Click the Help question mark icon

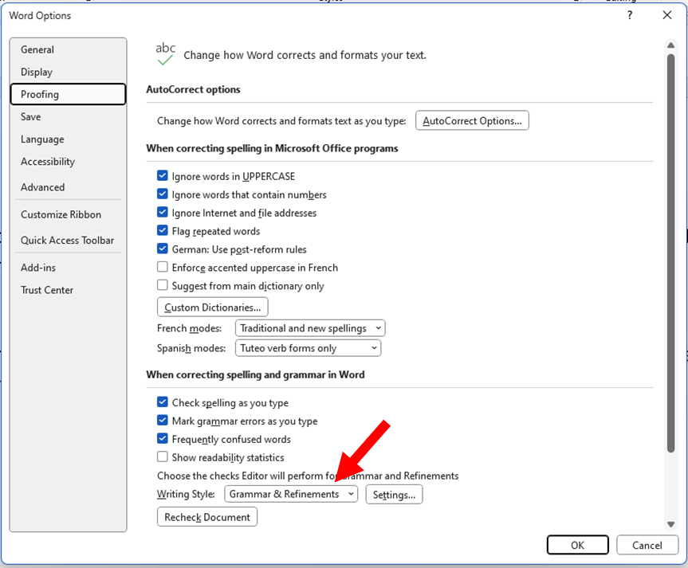click(630, 15)
